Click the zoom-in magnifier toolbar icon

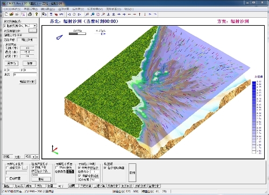click(87, 15)
